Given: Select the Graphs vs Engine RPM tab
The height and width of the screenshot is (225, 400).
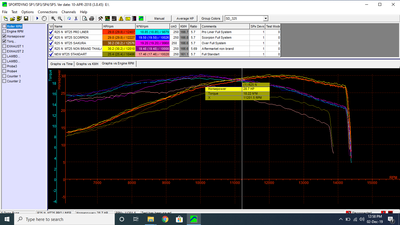Looking at the screenshot, I should (118, 64).
